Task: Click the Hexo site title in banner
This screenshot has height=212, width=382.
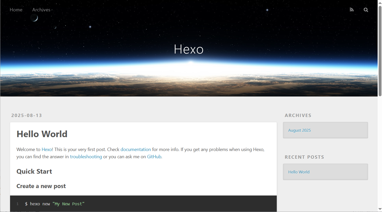Action: pyautogui.click(x=189, y=49)
